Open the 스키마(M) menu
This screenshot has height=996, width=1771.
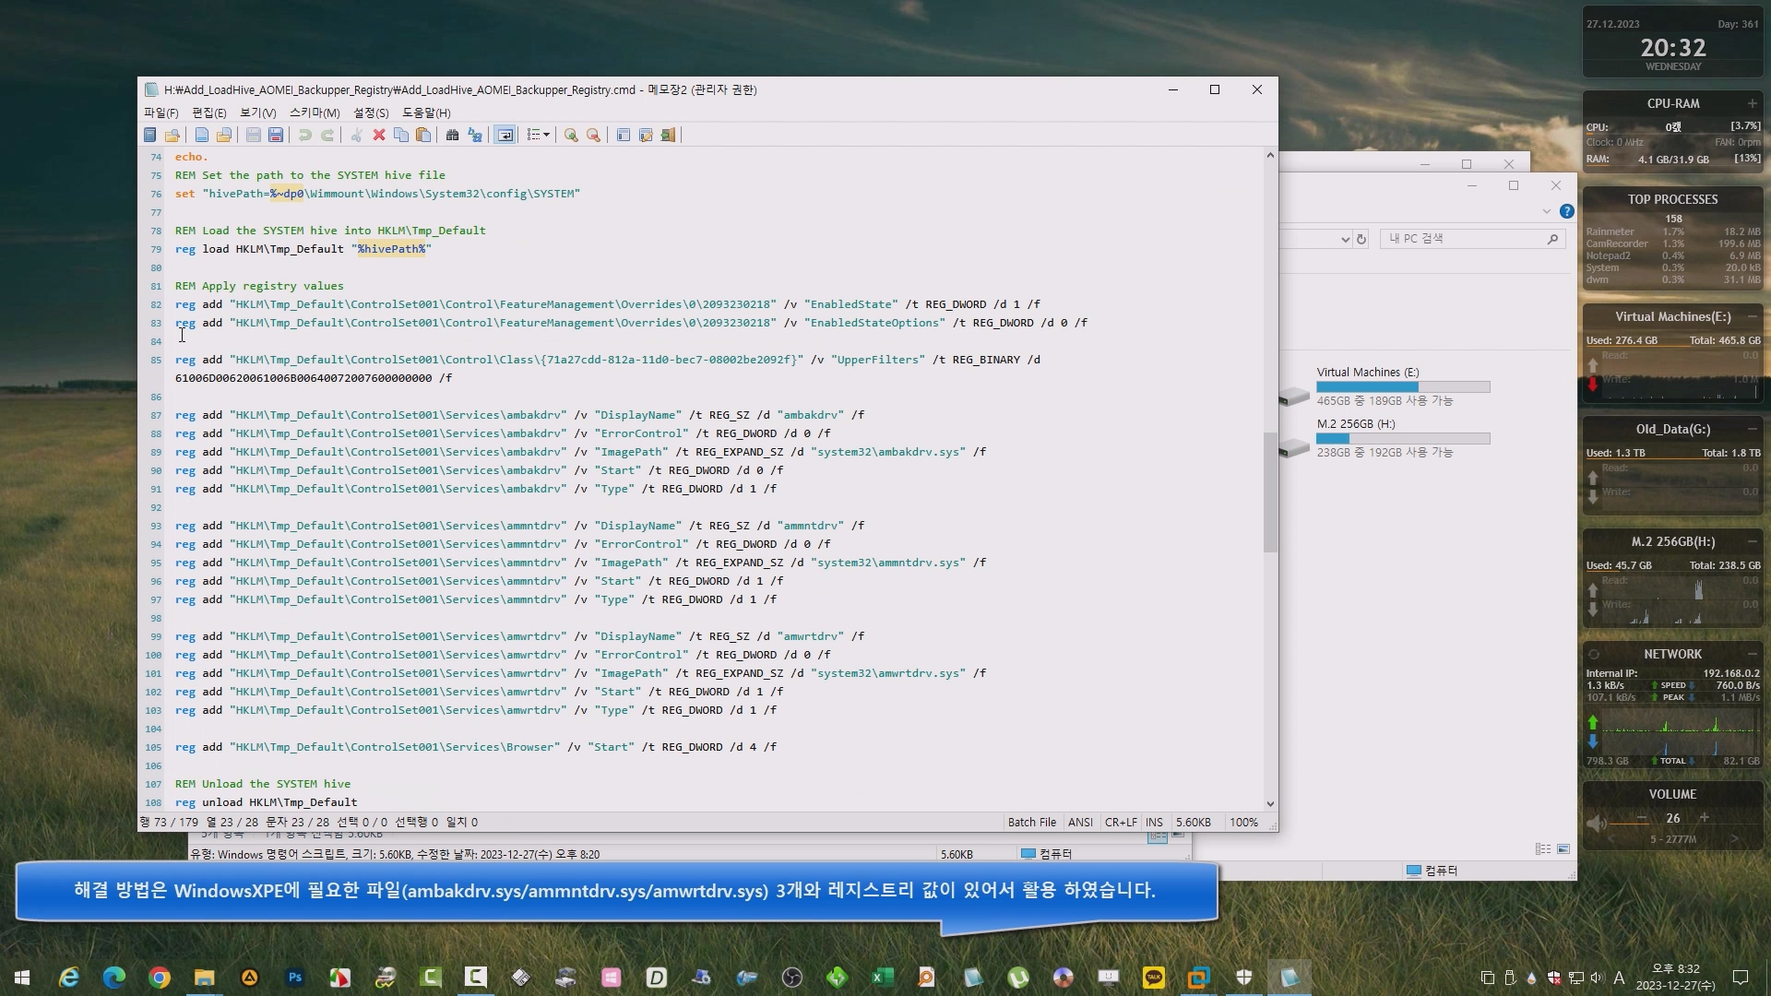pyautogui.click(x=315, y=113)
